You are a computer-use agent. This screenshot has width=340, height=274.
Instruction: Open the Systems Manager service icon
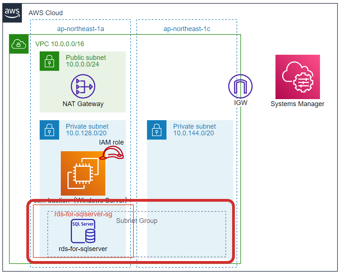297,77
